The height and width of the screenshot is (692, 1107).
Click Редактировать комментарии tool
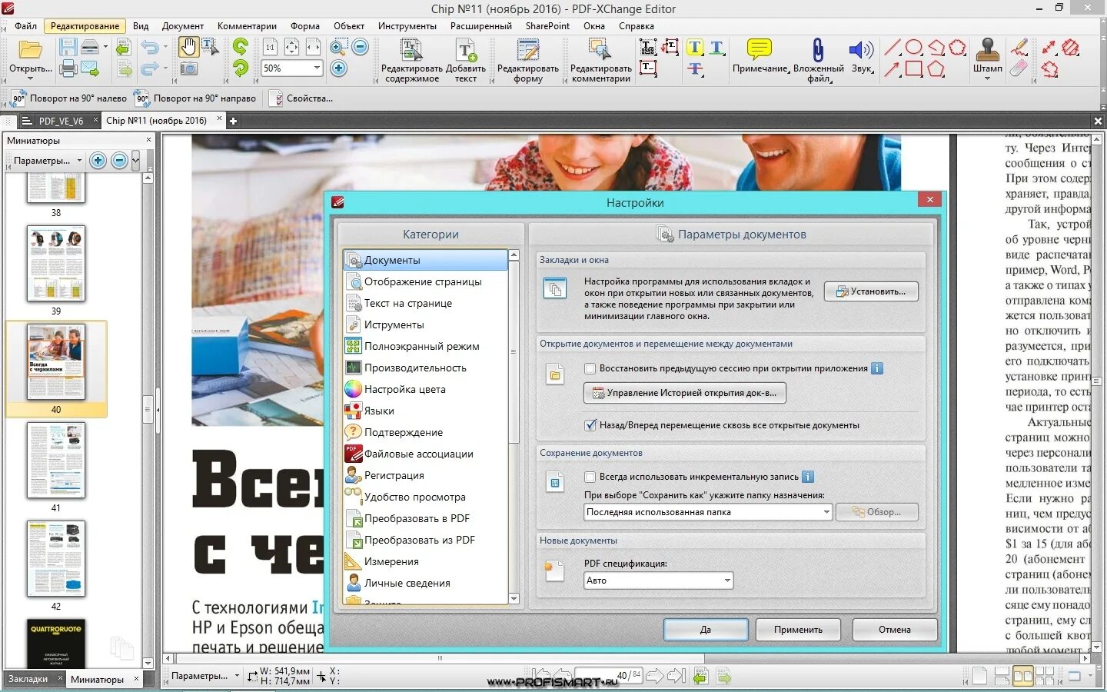coord(600,61)
